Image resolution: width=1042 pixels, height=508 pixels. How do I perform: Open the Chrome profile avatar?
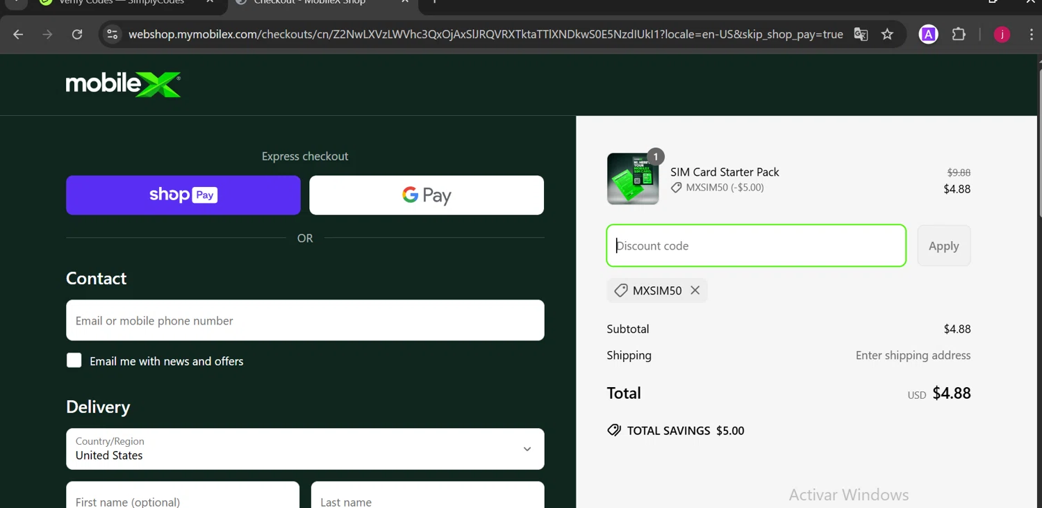click(1002, 34)
